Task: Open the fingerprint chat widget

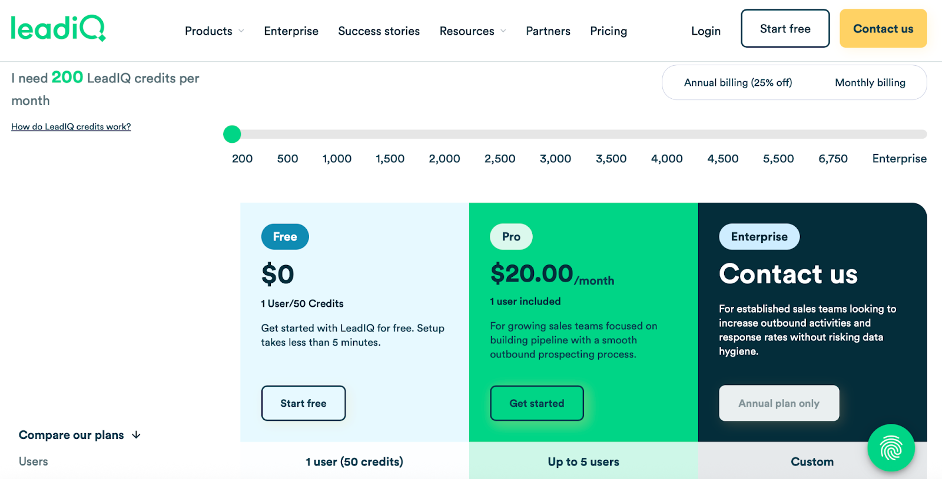Action: coord(891,448)
